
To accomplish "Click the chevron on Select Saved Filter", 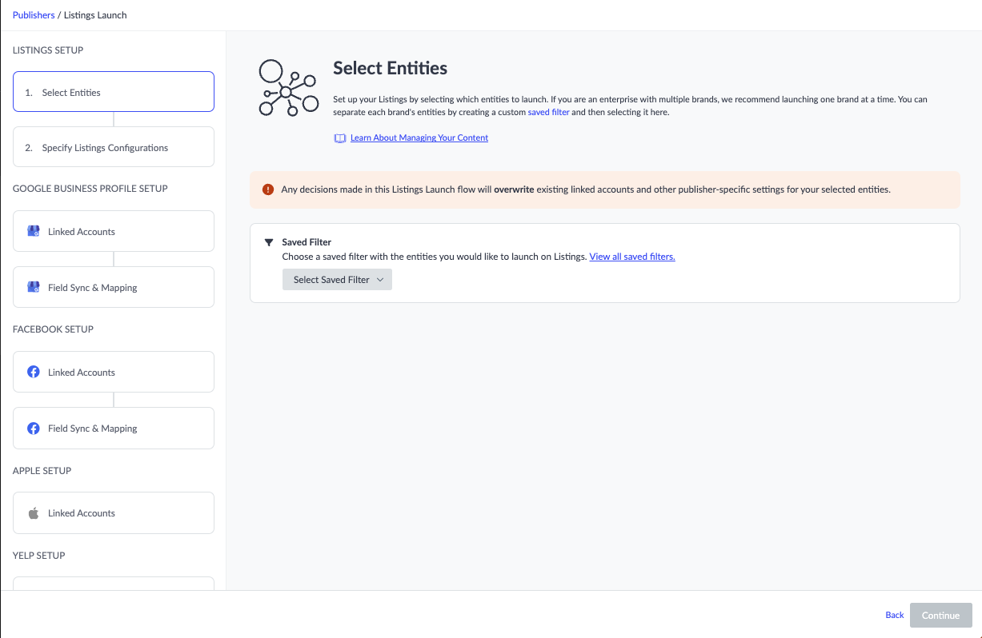I will [x=380, y=280].
